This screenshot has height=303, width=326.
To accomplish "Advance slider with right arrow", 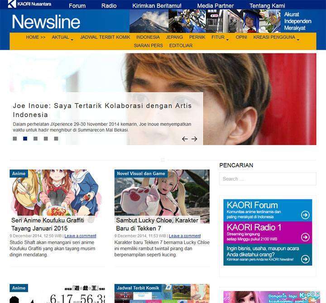I will 194,139.
